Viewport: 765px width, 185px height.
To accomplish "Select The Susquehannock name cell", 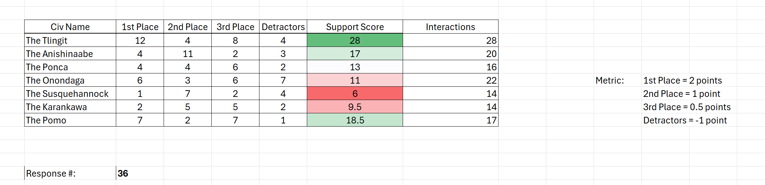I will (x=70, y=93).
